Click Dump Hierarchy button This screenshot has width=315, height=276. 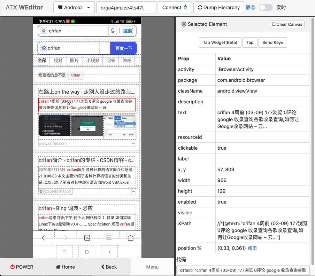click(x=218, y=8)
